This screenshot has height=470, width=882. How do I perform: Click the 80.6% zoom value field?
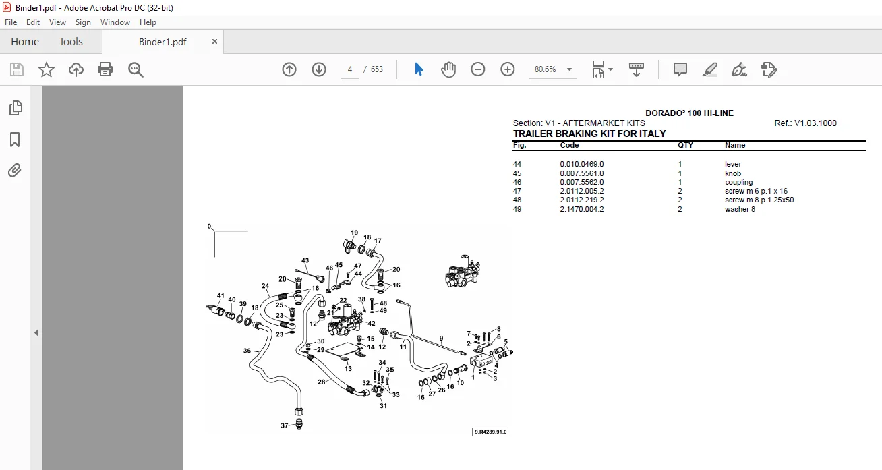click(545, 69)
